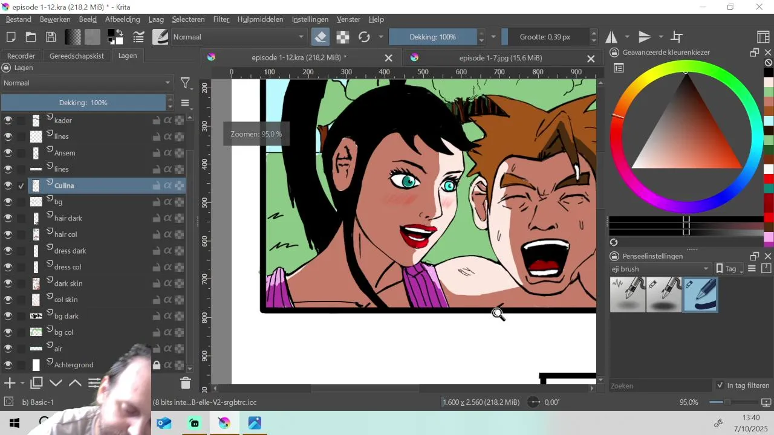
Task: Open an existing document from toolbar
Action: tap(31, 37)
